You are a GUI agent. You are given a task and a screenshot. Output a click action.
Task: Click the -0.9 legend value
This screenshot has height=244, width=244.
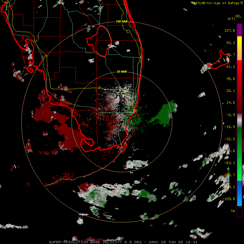point(231,115)
